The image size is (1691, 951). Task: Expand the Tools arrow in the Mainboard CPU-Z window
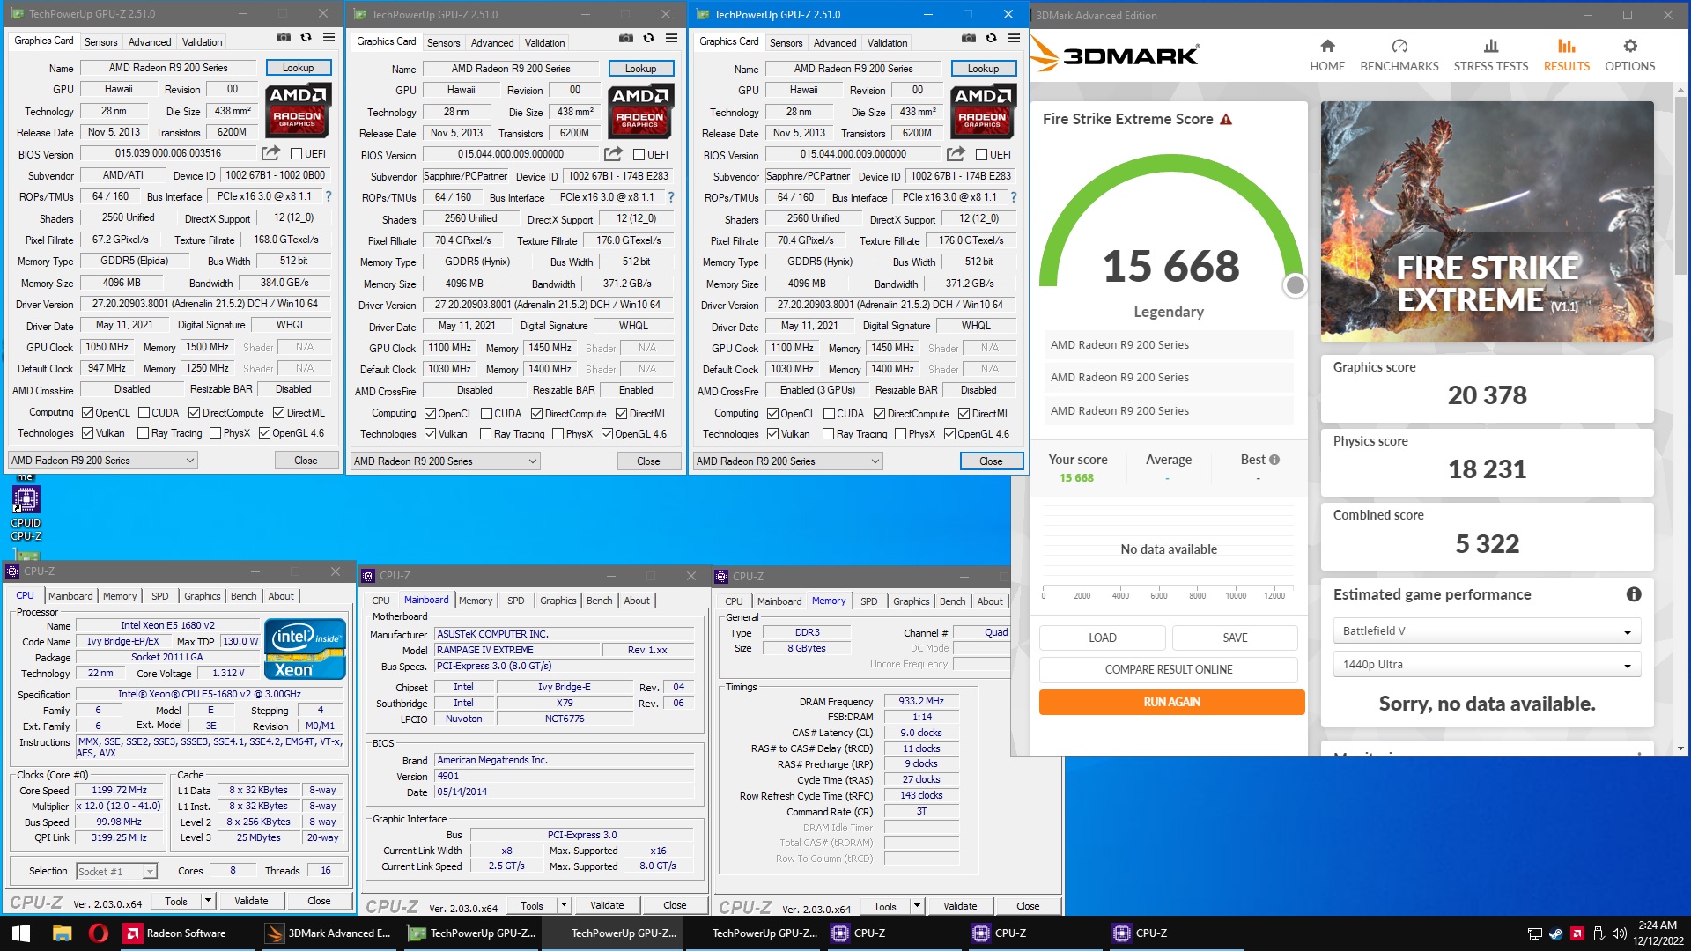click(564, 905)
